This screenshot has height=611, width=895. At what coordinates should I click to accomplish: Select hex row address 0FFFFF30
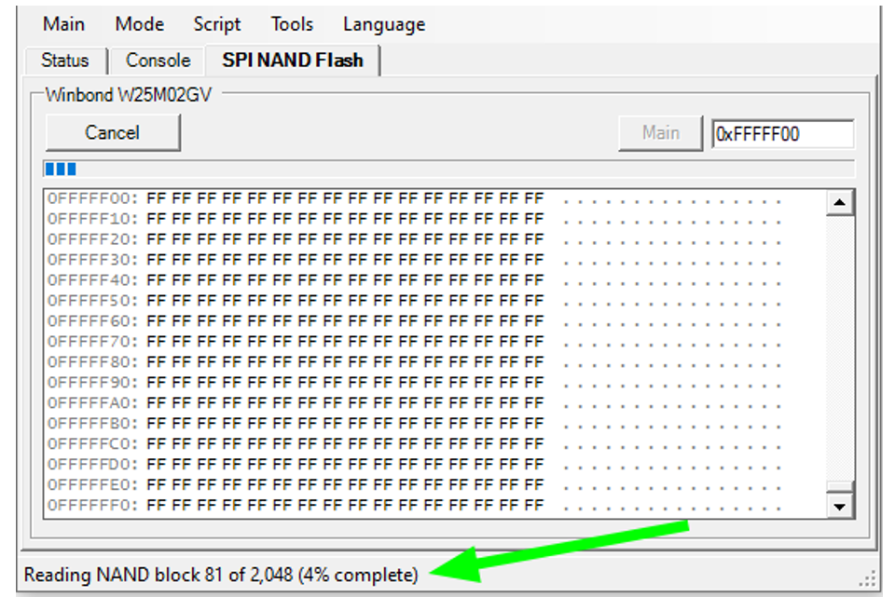(x=92, y=260)
